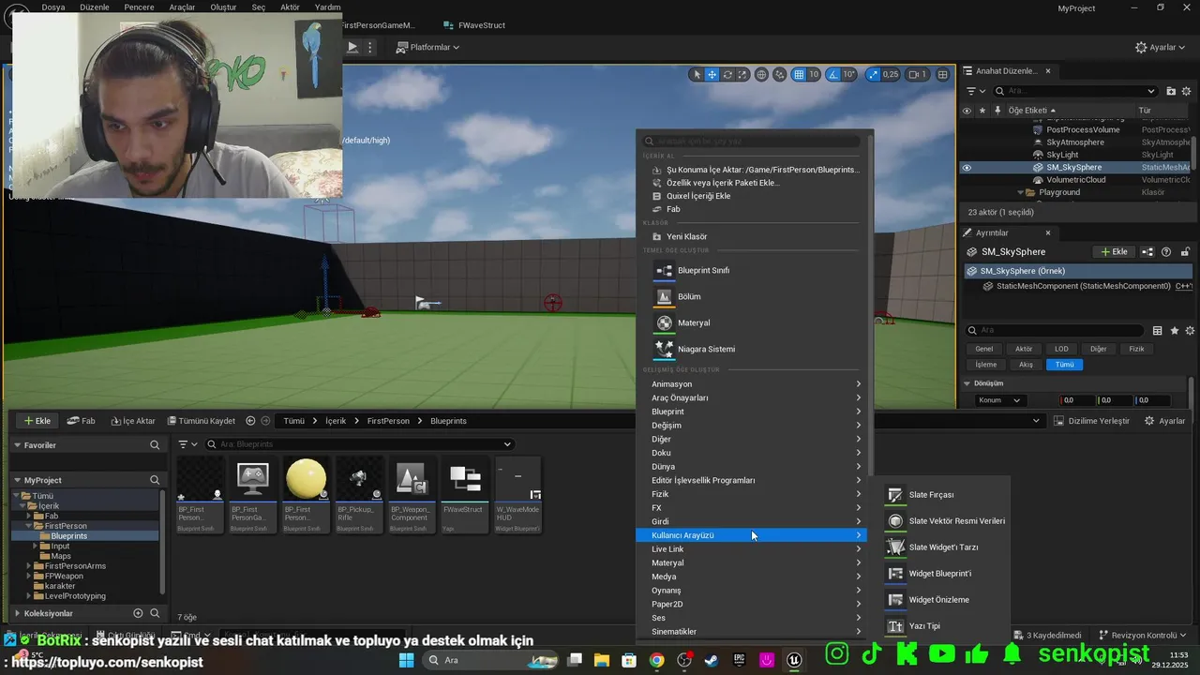This screenshot has height=675, width=1200.
Task: Open the property matrix table icon in Ayrıntılar
Action: 1158,330
